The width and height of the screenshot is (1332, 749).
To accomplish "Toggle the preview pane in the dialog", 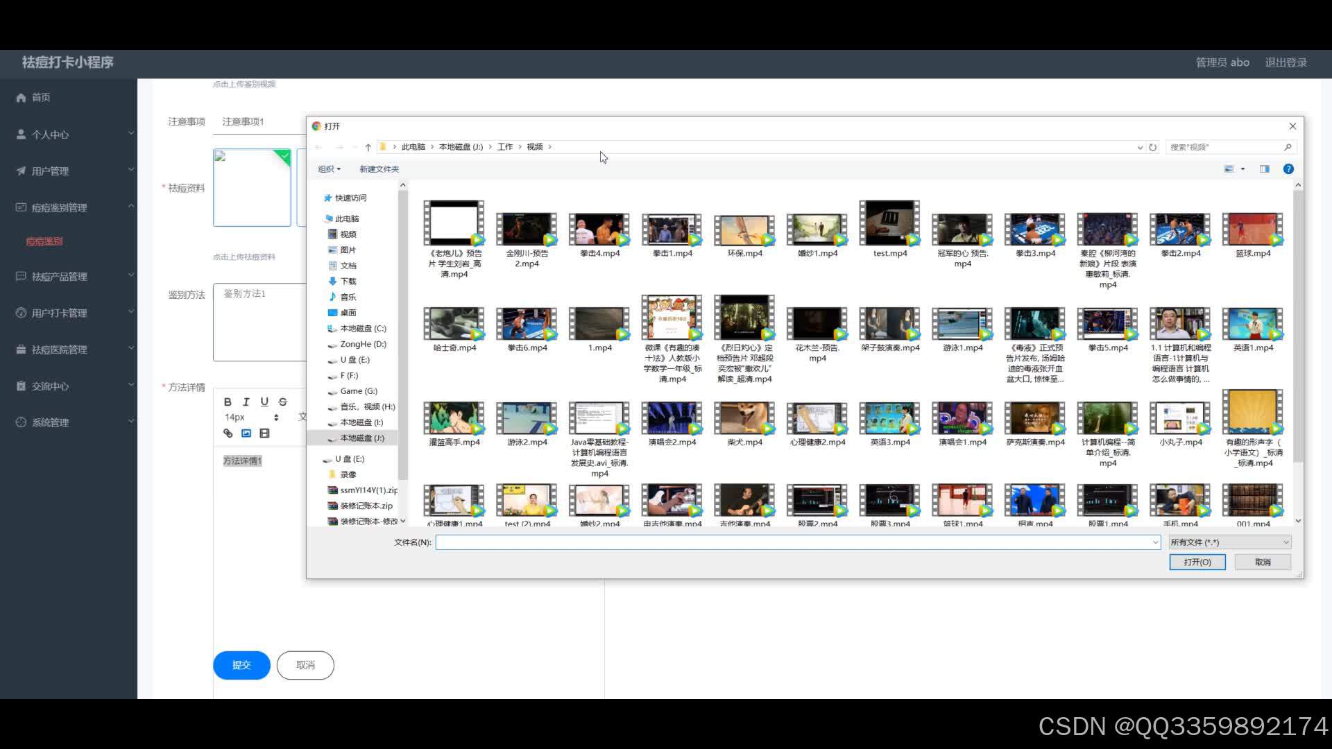I will click(1265, 169).
